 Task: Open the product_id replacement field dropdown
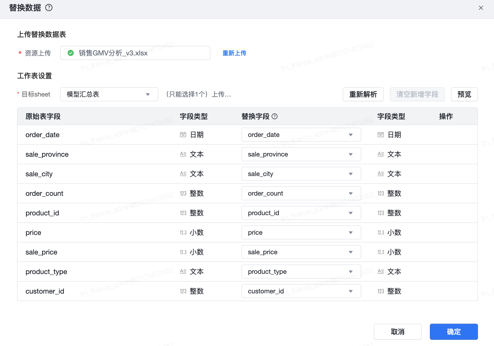[301, 213]
